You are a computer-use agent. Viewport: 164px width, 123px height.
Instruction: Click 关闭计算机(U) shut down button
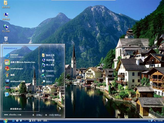click(53, 115)
